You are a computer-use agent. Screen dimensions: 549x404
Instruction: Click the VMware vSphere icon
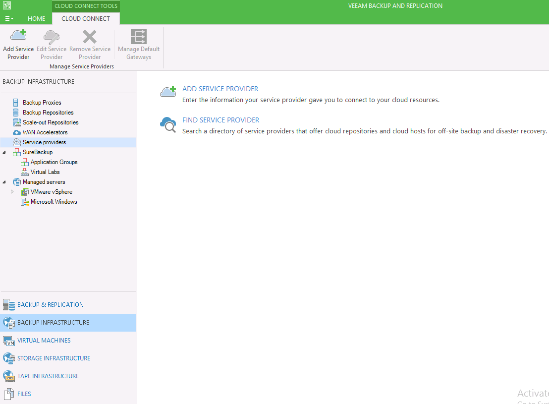(24, 192)
